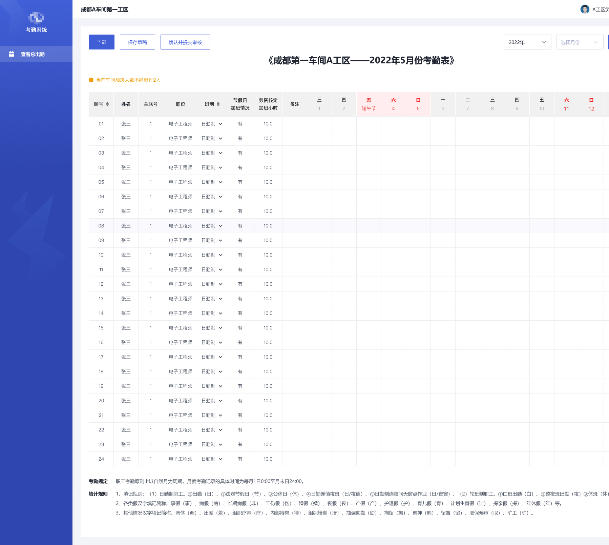Open the 2022年 year dropdown
This screenshot has width=609, height=545.
click(x=528, y=42)
